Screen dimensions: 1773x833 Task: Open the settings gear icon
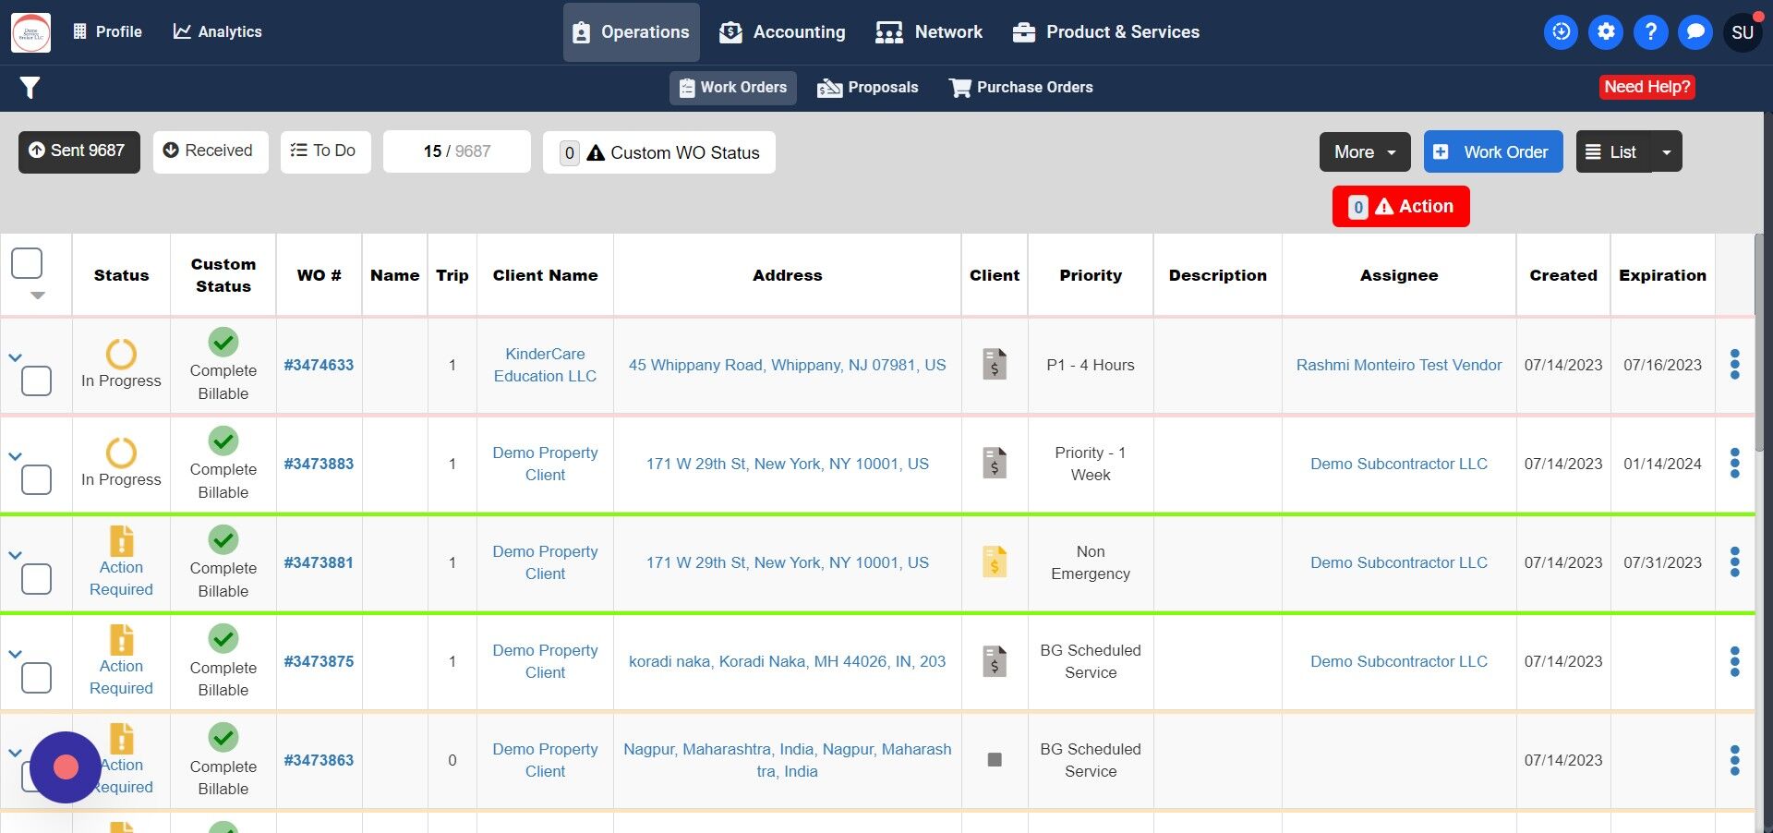(x=1606, y=32)
